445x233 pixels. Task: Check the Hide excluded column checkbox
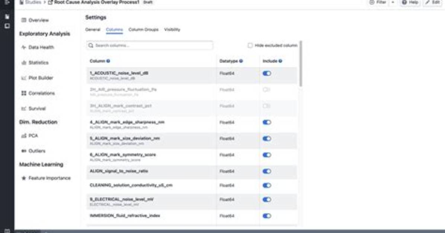point(250,45)
